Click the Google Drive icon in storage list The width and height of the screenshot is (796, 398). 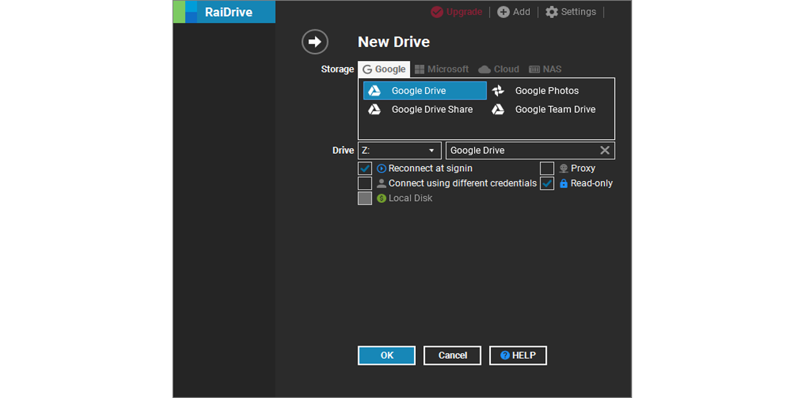374,90
